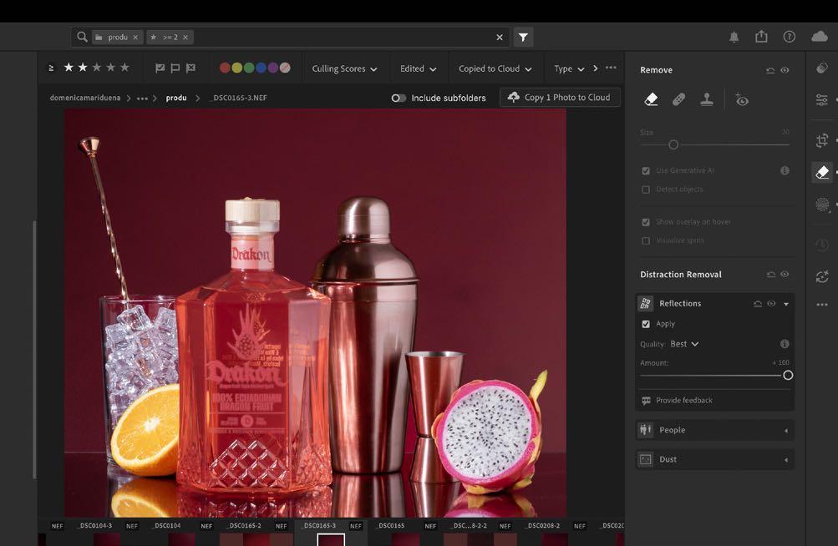
Task: Open the Edit sliders panel
Action: (x=822, y=100)
